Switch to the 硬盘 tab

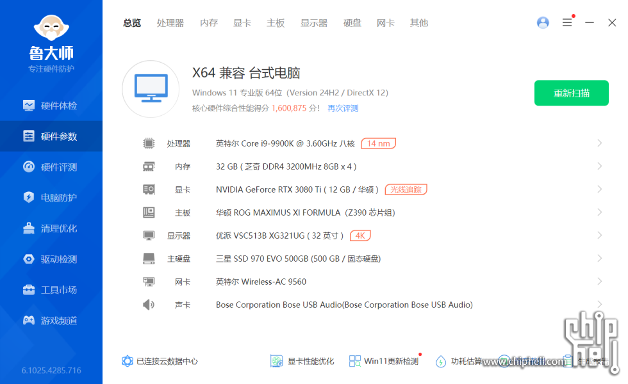(352, 23)
